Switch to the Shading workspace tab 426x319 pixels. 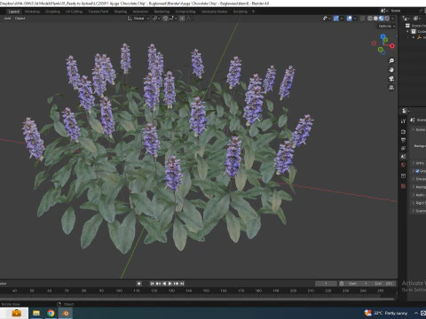click(121, 12)
